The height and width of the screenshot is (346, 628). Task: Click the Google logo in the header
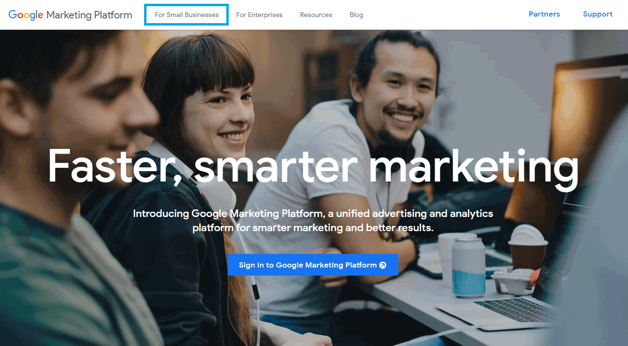point(26,15)
